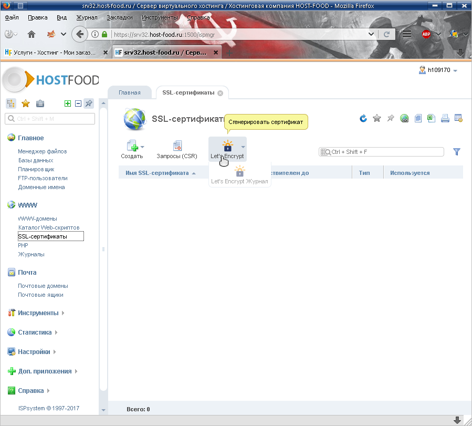Open the Закладки menu in Firefox
The width and height of the screenshot is (472, 426).
[119, 17]
